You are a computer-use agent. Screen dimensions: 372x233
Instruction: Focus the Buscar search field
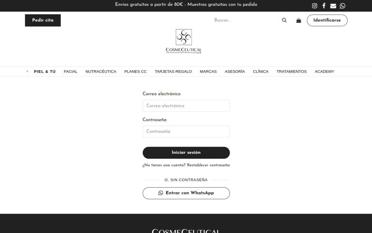click(x=245, y=20)
